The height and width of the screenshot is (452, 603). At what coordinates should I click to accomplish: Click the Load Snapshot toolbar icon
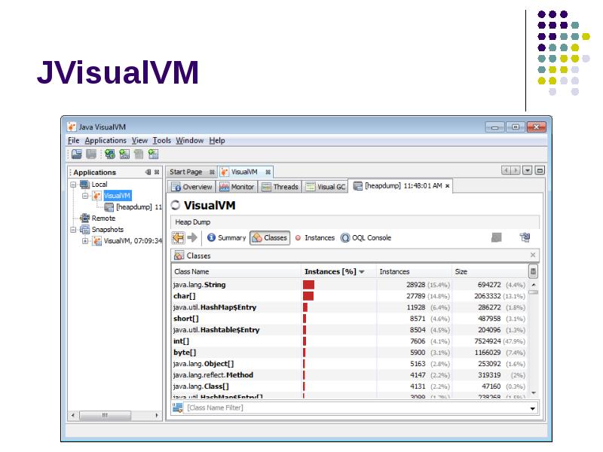(77, 154)
